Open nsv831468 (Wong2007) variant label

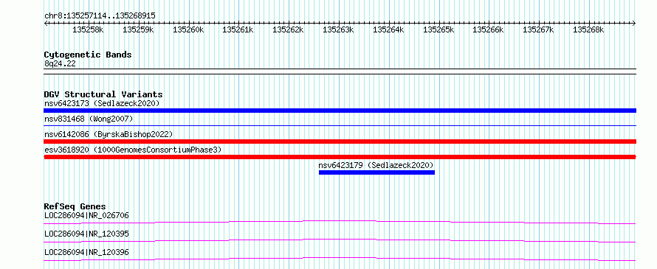click(x=89, y=119)
